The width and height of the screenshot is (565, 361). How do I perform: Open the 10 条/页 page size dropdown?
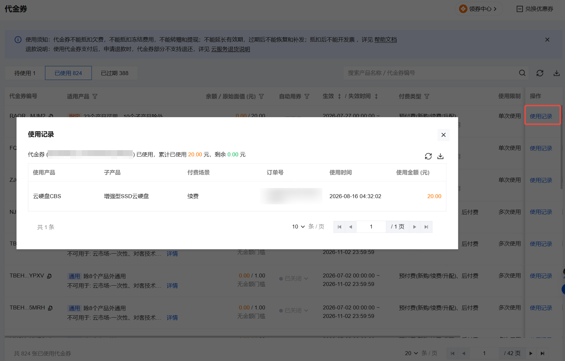pyautogui.click(x=298, y=227)
